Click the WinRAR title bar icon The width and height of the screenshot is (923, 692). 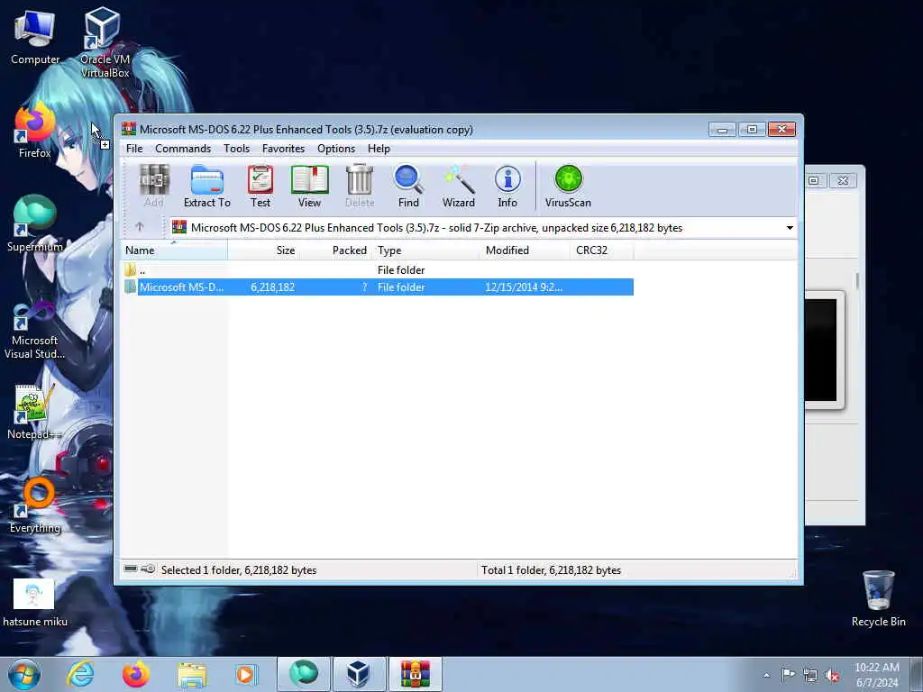[x=129, y=129]
